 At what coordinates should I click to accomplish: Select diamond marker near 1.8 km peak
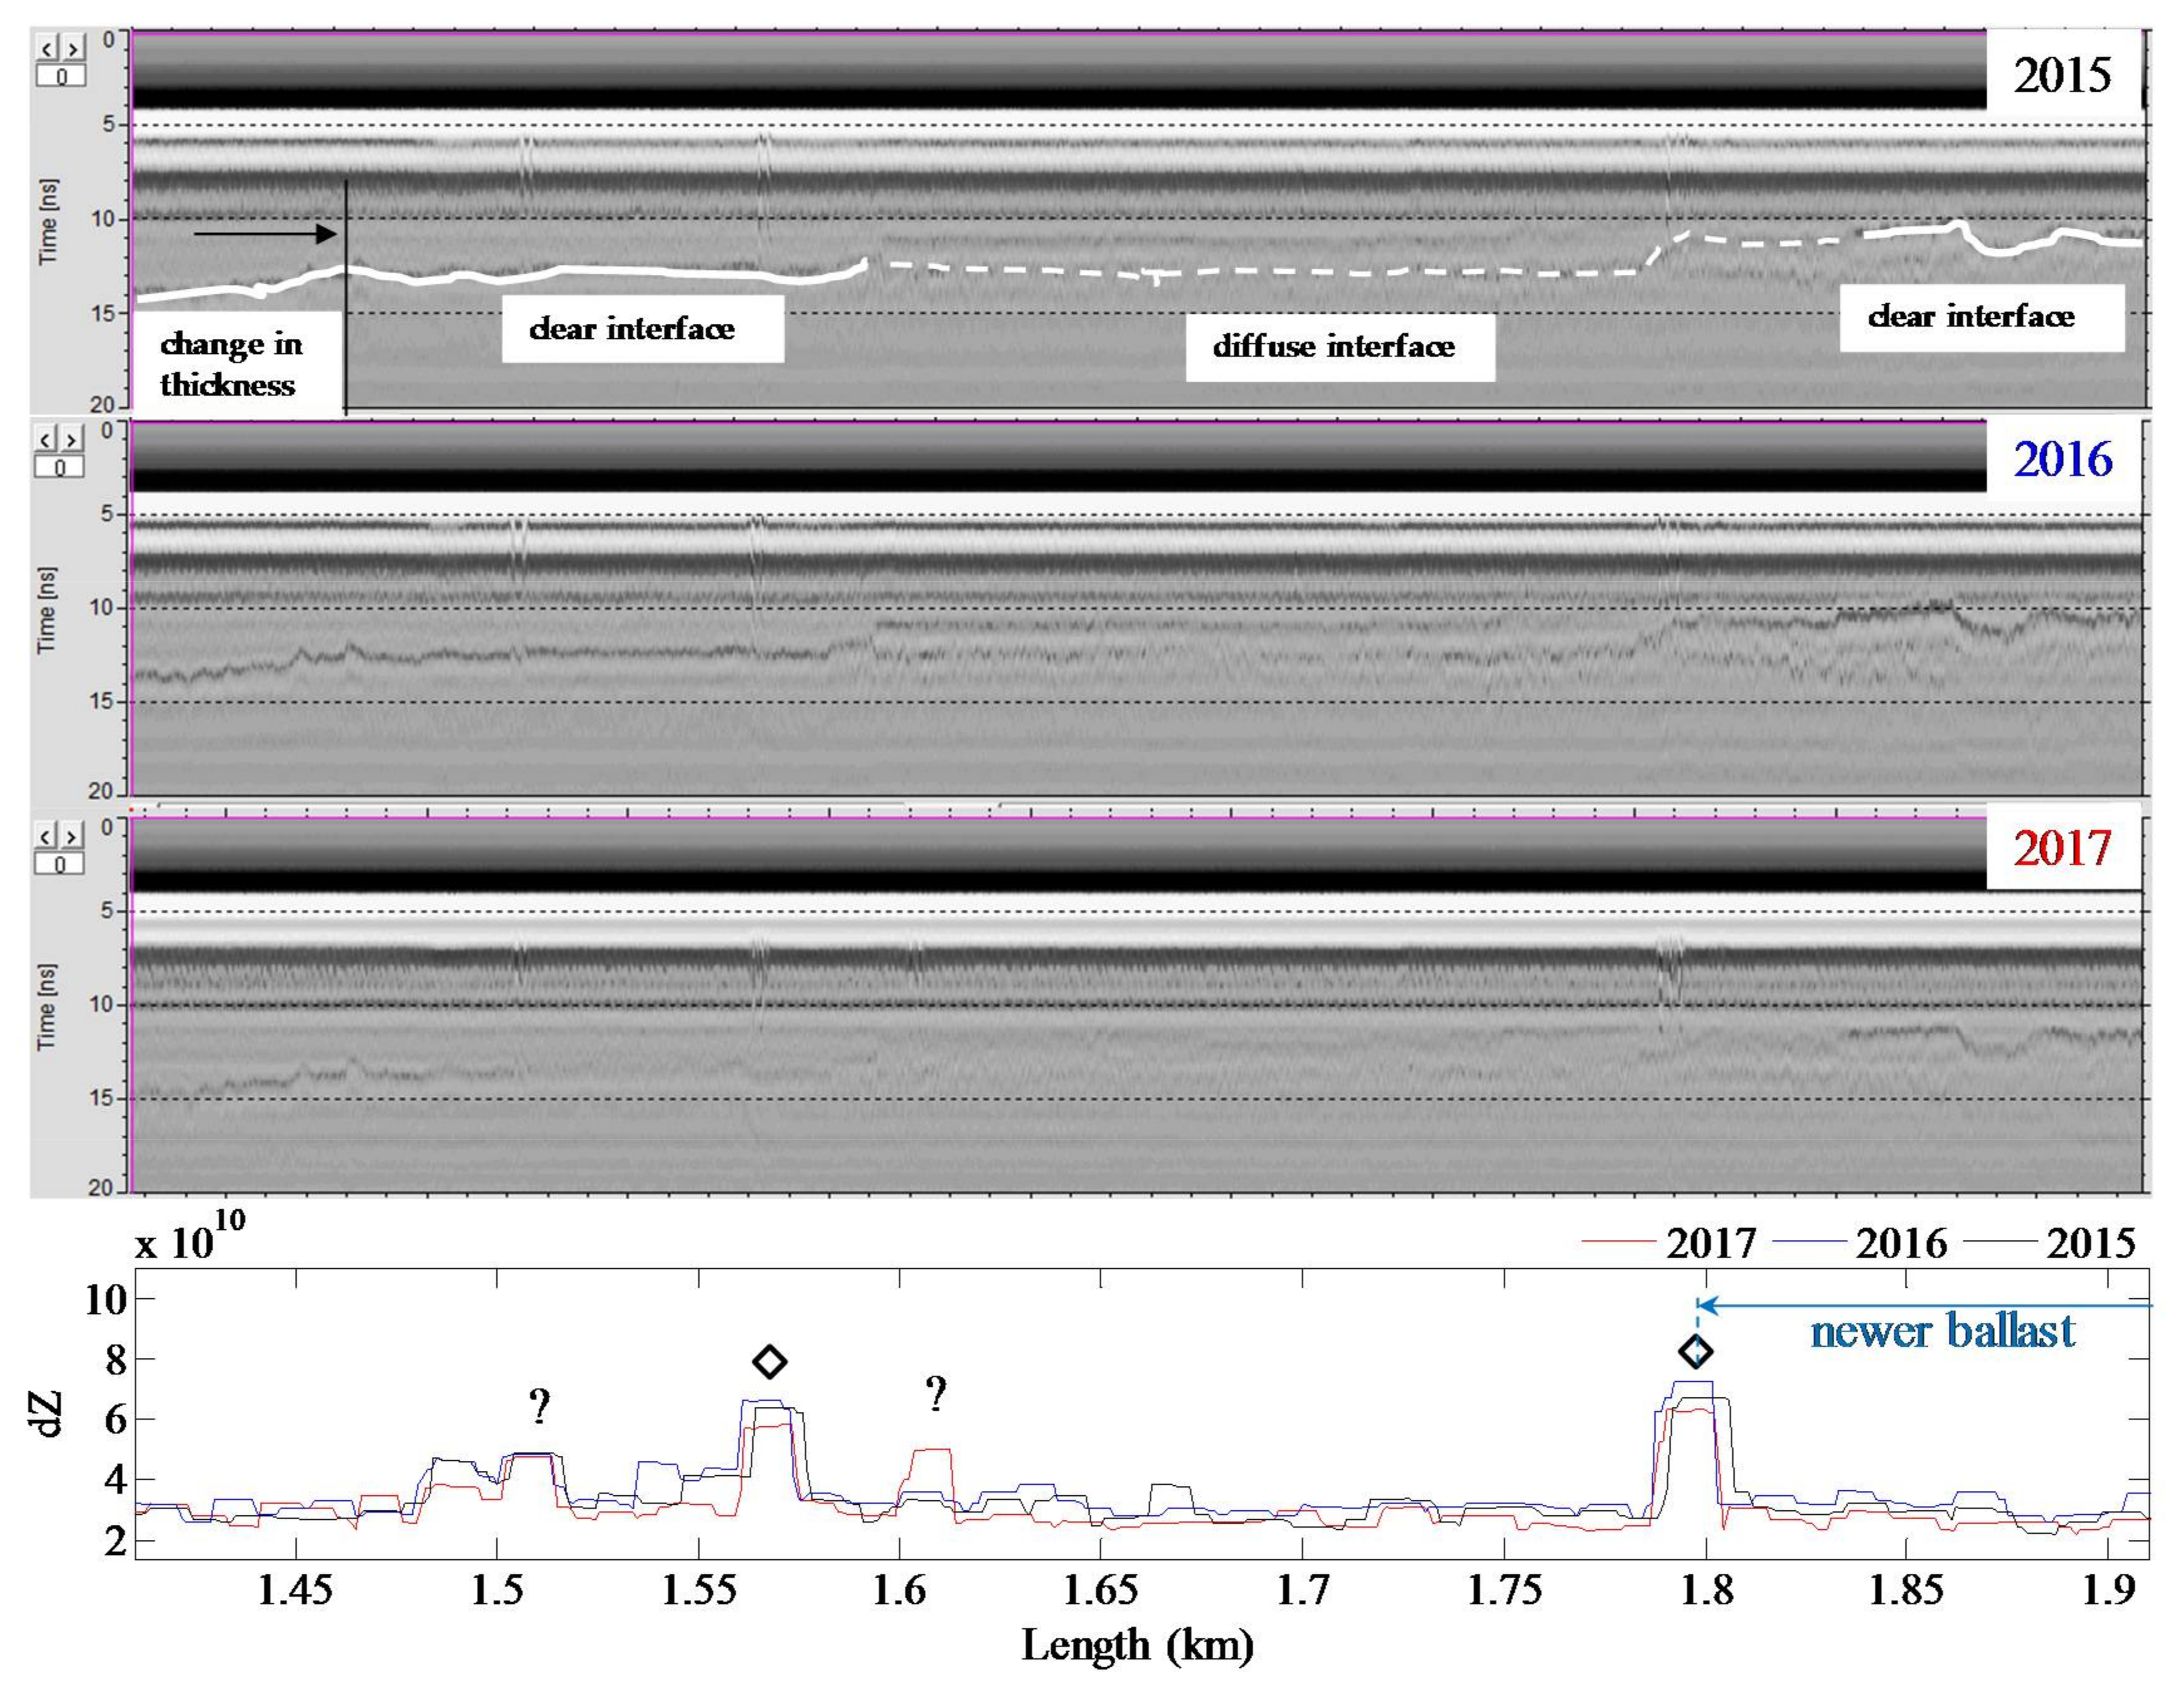[x=1695, y=1352]
